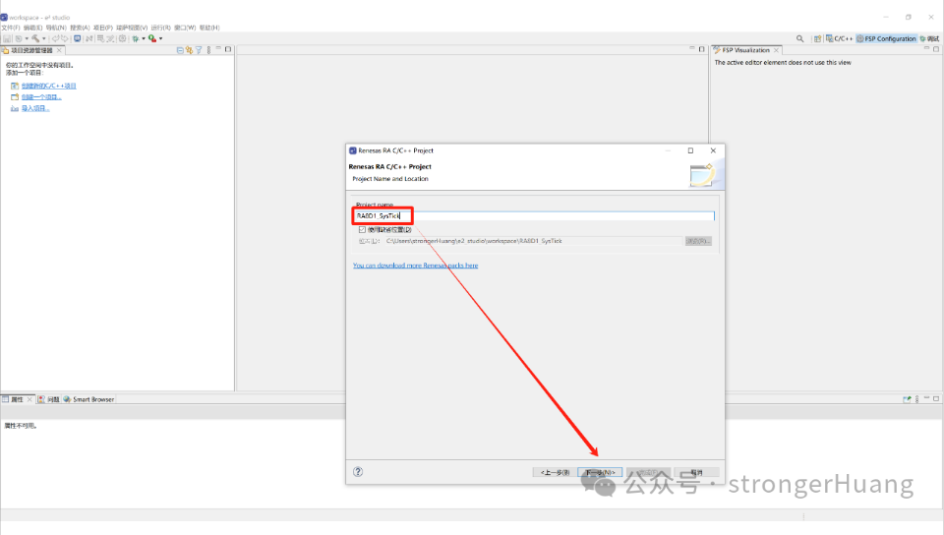This screenshot has height=535, width=944.
Task: Open the 导航(N) menu
Action: (56, 28)
